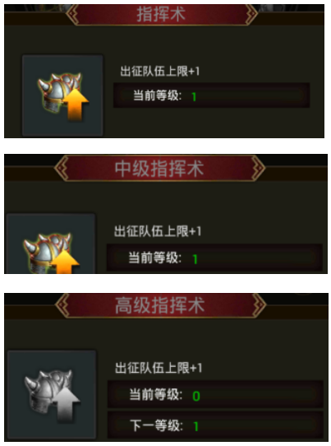Click the 下一等级 bar in 高级指挥术
Image resolution: width=331 pixels, height=446 pixels.
pyautogui.click(x=215, y=425)
